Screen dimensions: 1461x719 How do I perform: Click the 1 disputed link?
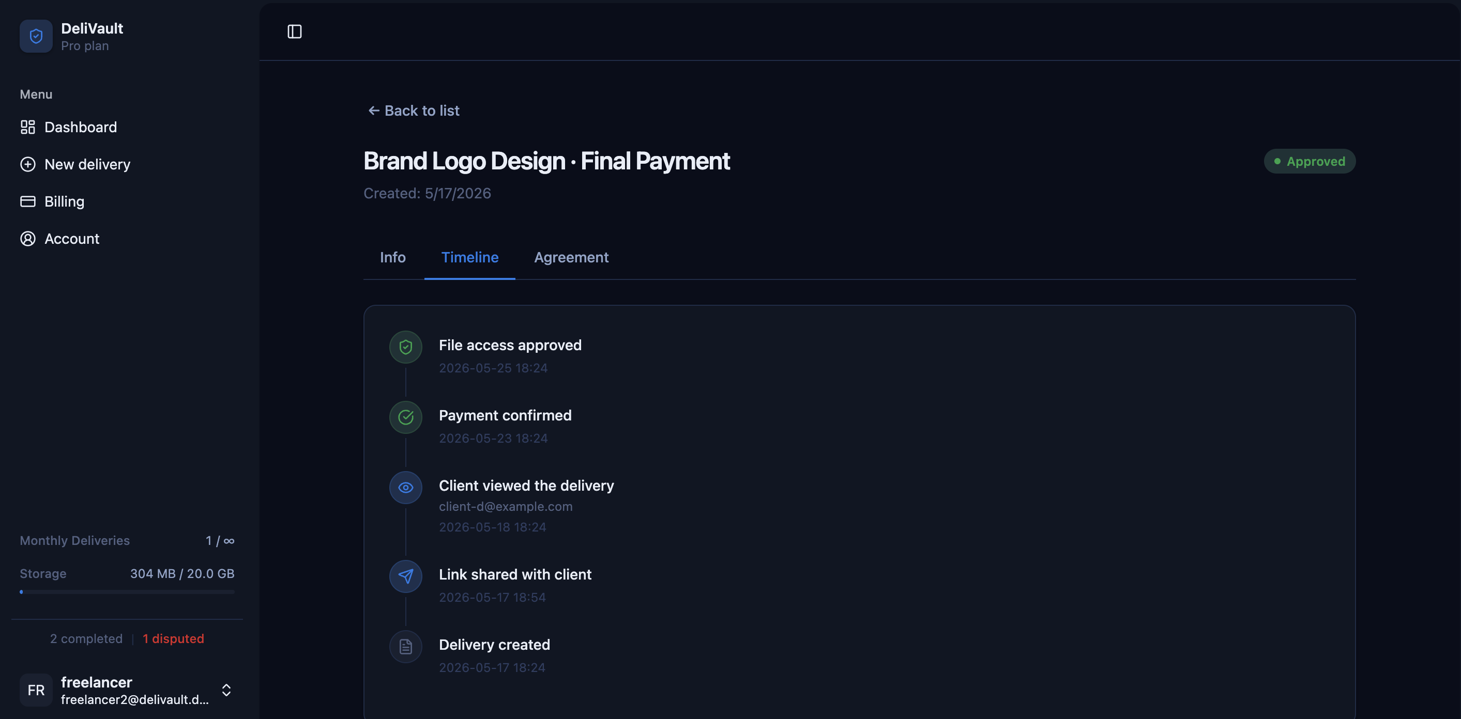point(173,638)
